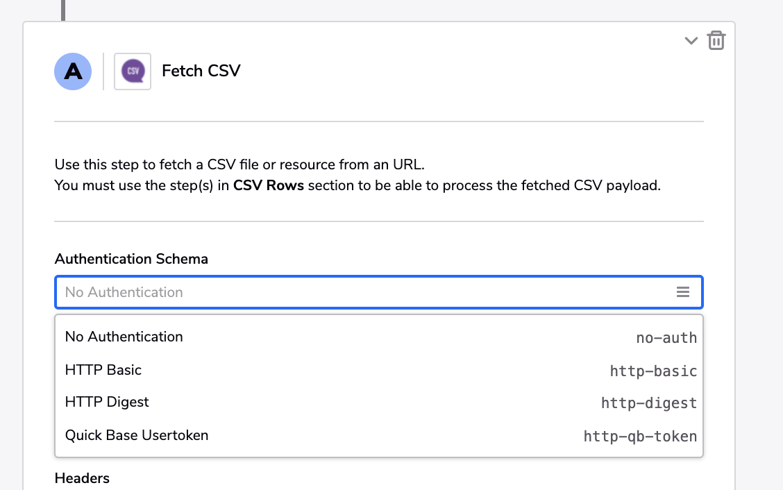This screenshot has height=490, width=783.
Task: Click the no-auth code value
Action: [x=666, y=338]
